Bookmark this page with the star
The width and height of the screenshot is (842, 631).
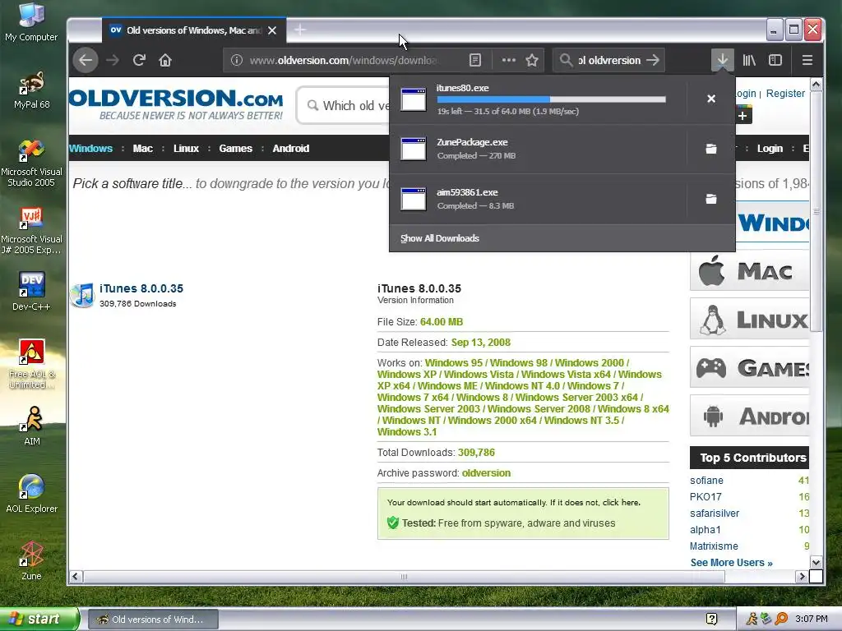point(532,60)
